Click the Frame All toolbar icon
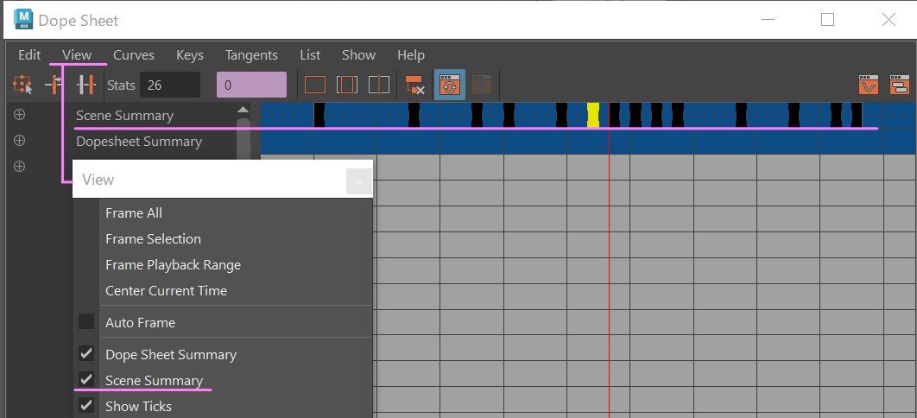The height and width of the screenshot is (418, 917). click(x=315, y=85)
